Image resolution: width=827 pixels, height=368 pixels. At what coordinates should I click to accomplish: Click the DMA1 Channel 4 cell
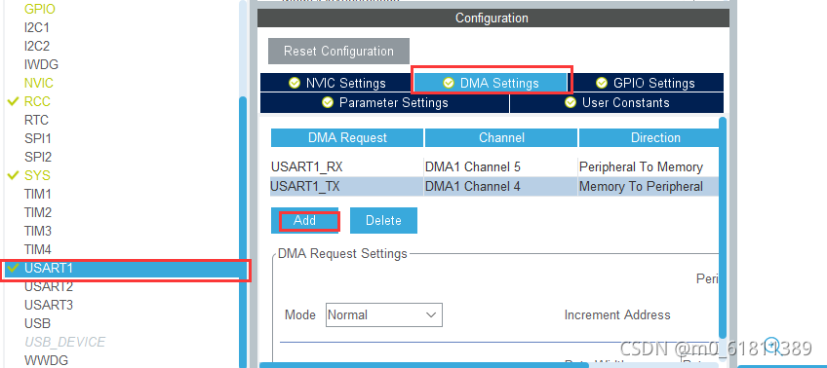point(500,186)
